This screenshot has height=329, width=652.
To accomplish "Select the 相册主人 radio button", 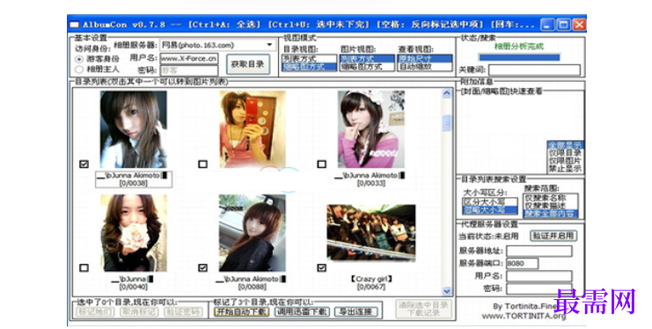I will [x=79, y=69].
